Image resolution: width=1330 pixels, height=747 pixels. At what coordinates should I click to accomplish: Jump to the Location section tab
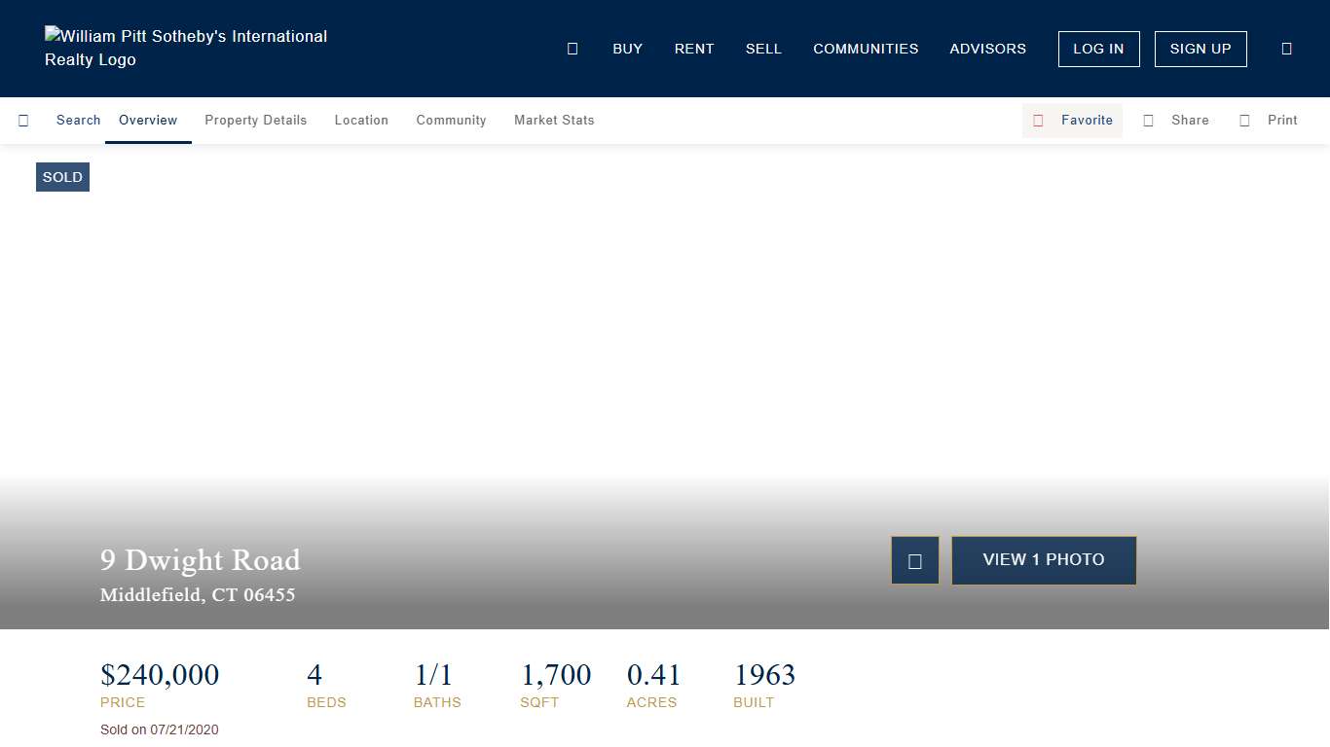pos(361,121)
